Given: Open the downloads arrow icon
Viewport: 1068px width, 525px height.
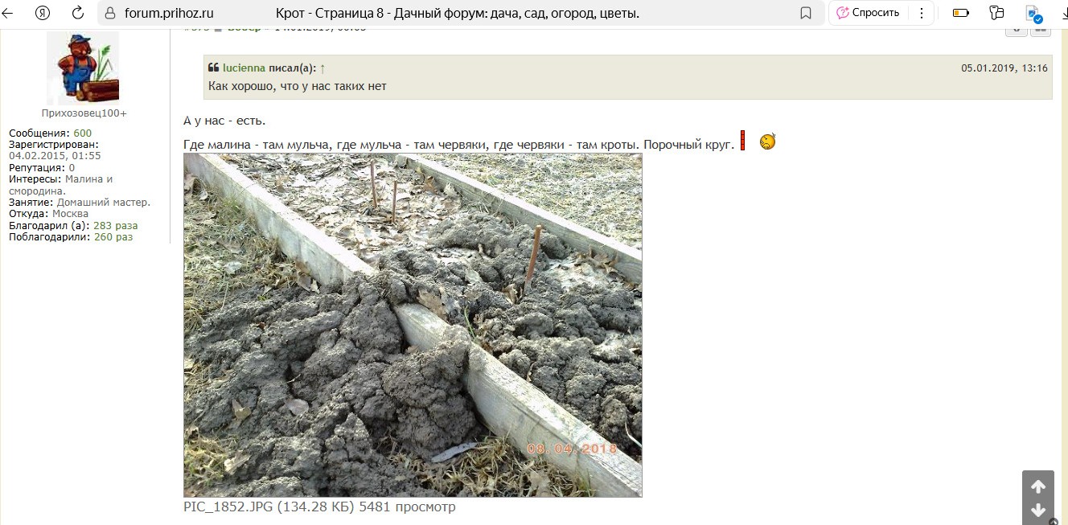Looking at the screenshot, I should point(1062,13).
